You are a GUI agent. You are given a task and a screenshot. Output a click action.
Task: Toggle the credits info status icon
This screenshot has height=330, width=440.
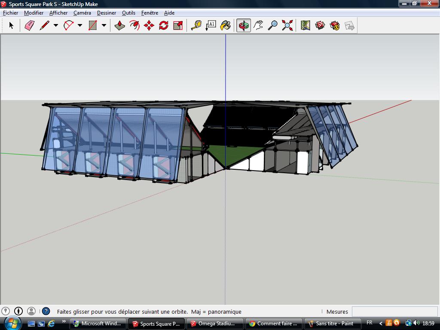18,311
